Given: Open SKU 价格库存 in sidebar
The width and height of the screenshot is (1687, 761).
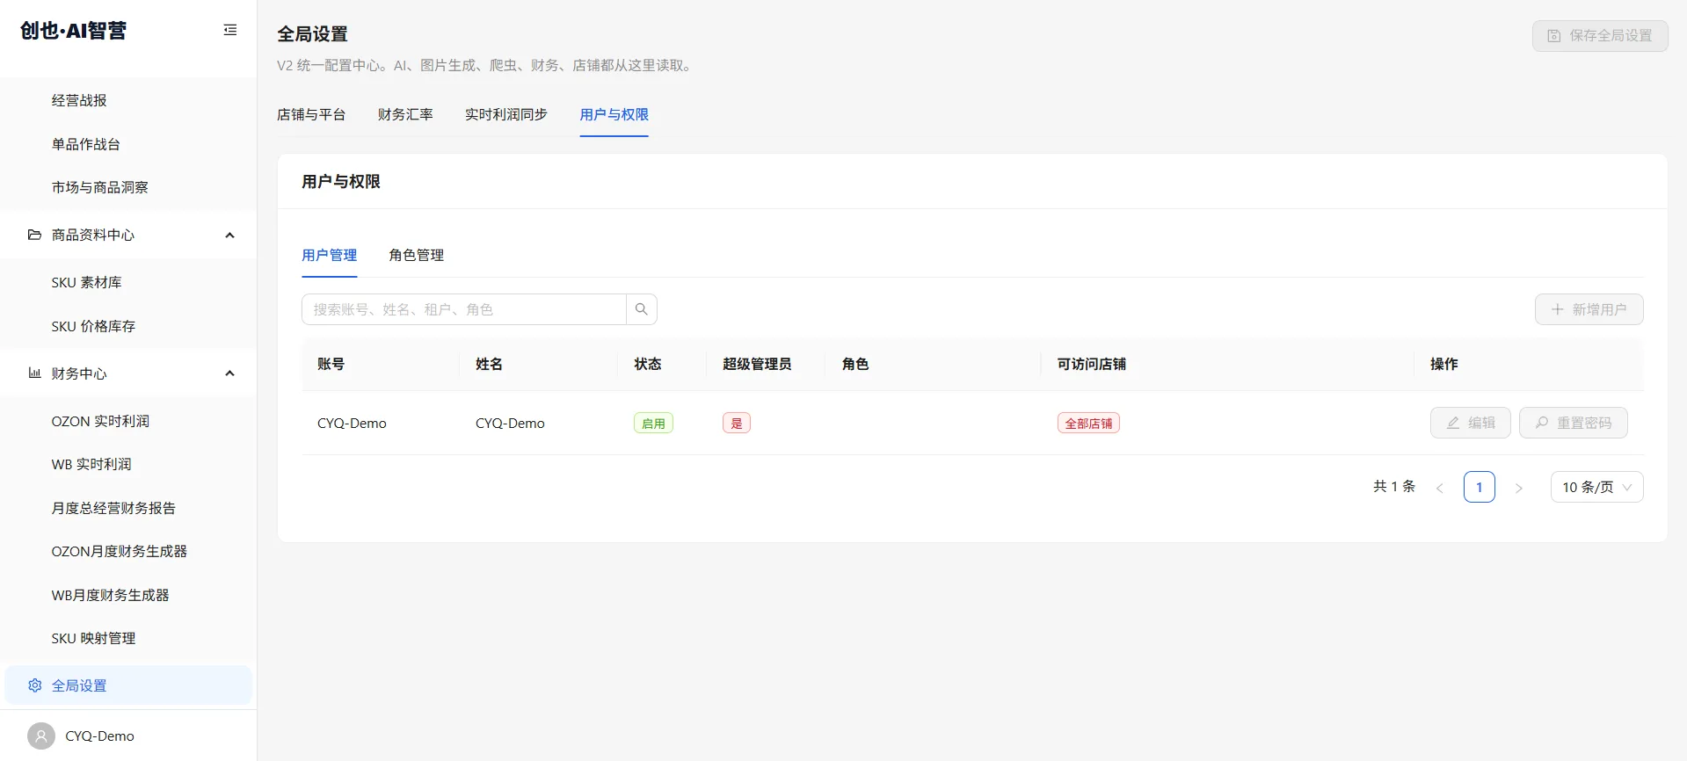Looking at the screenshot, I should pos(128,326).
